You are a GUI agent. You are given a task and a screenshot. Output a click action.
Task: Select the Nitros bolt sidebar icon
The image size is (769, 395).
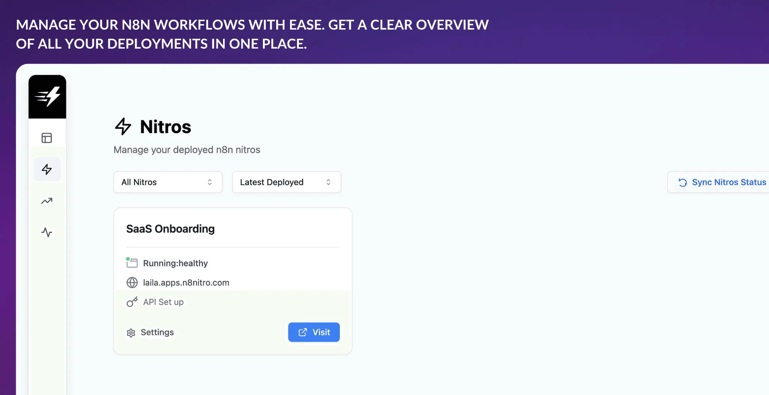(x=47, y=169)
